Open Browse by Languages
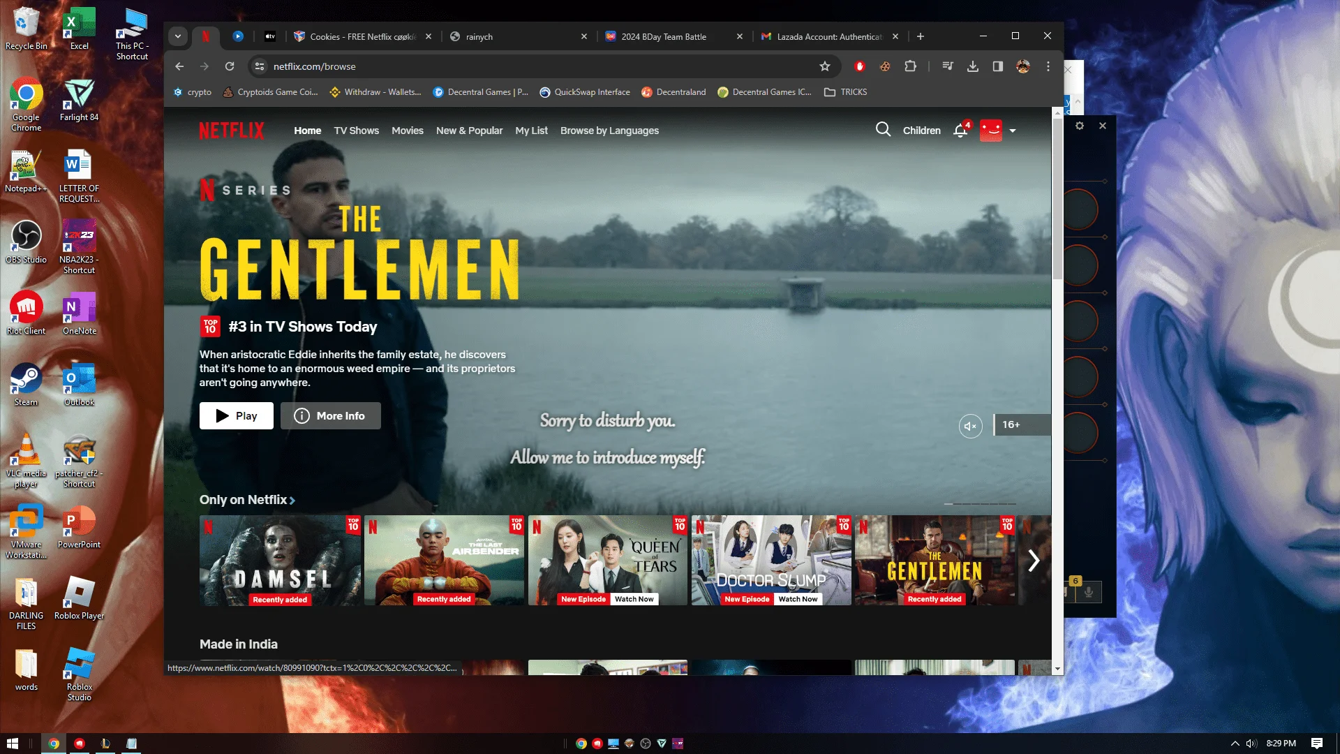Image resolution: width=1340 pixels, height=754 pixels. [x=609, y=131]
